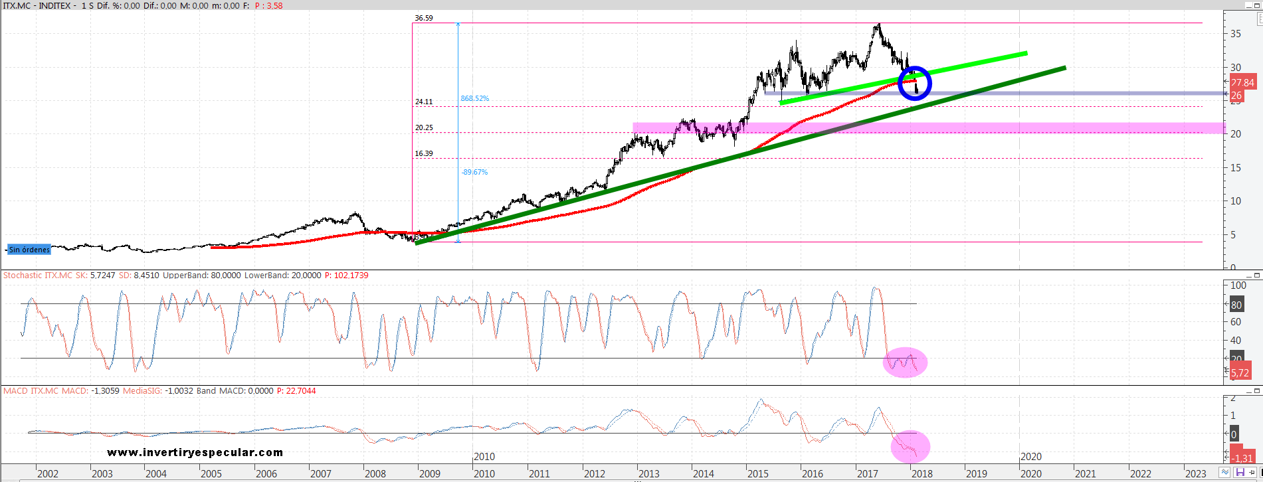Click the pink ellipse highlight on Stochastic panel
Viewport: 1263px width, 482px height.
coord(904,362)
